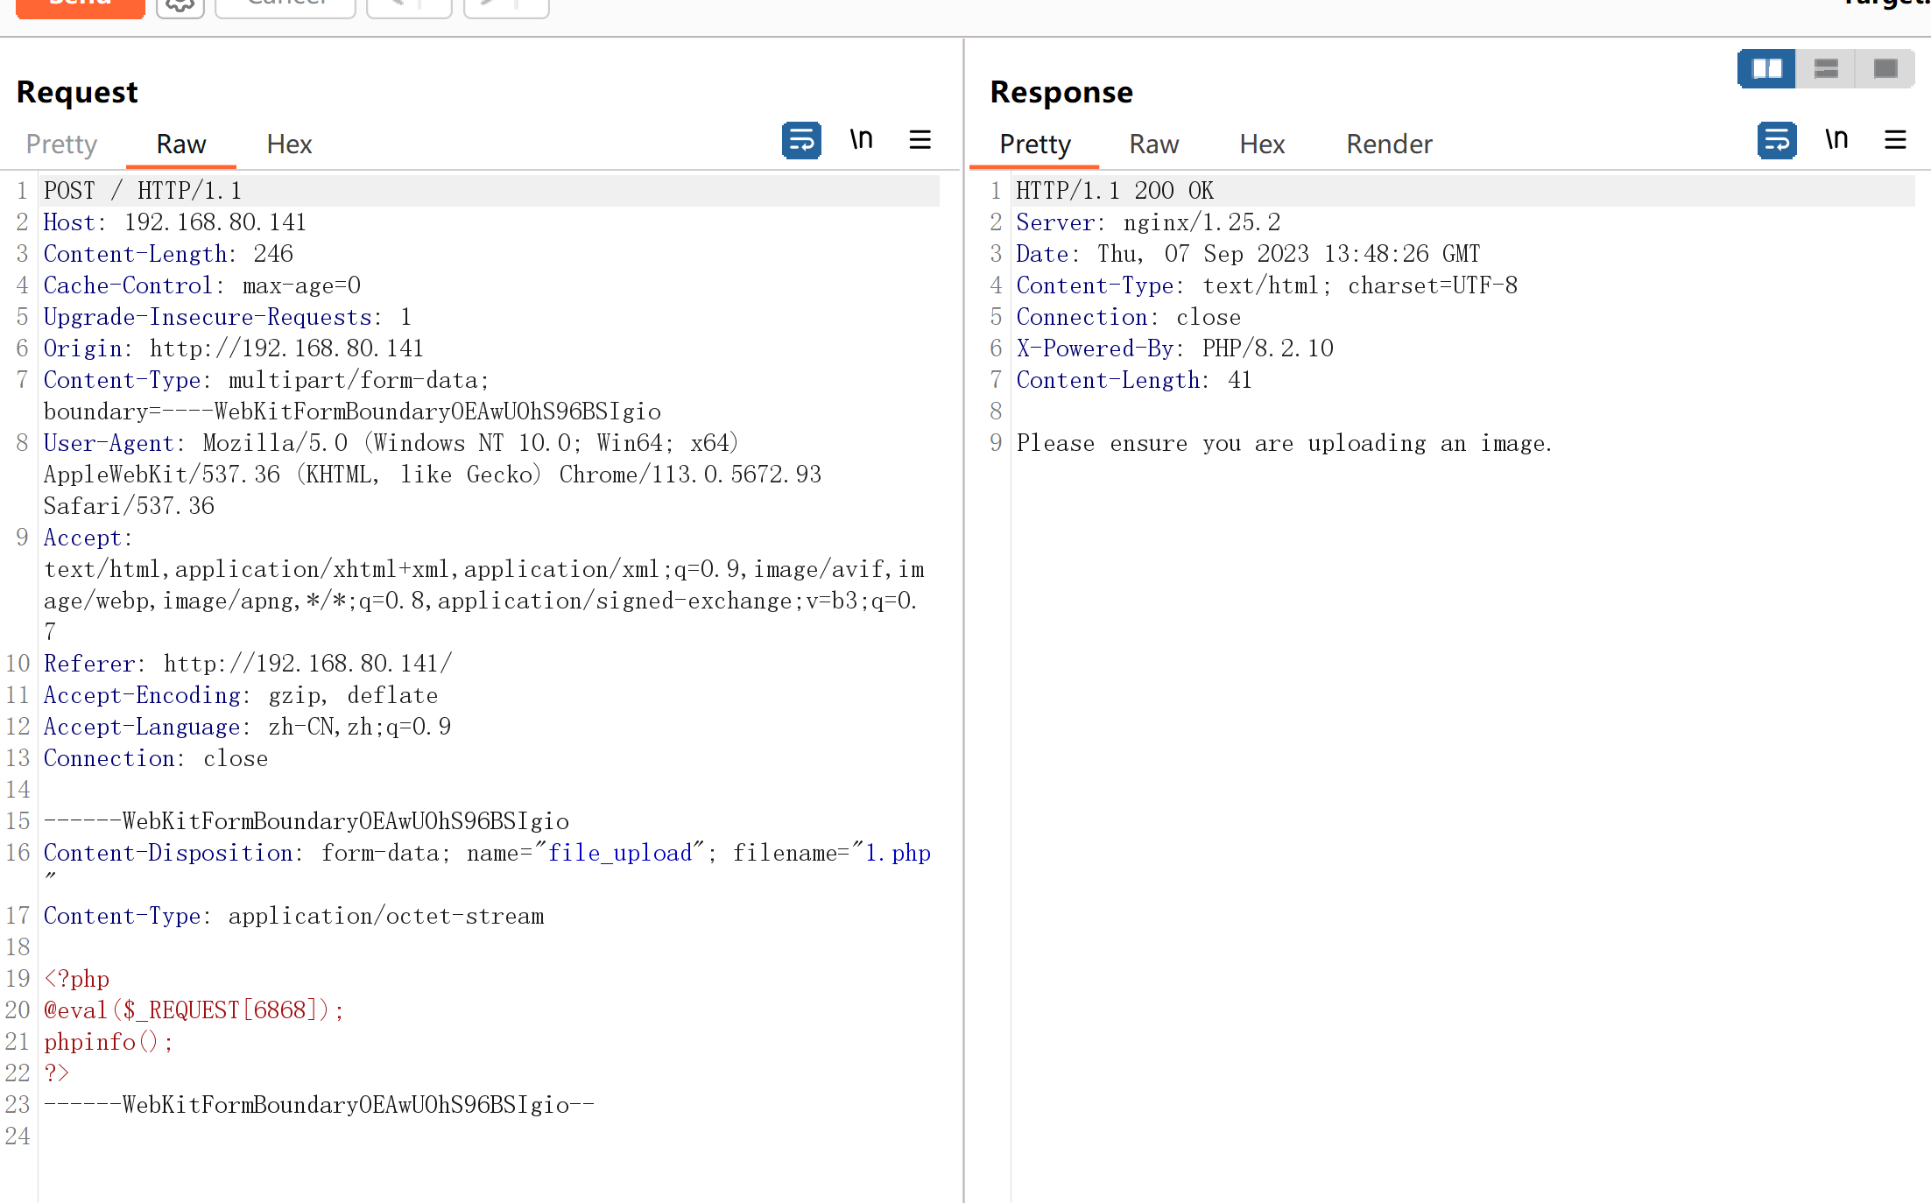Click the Cancel button
1931x1203 pixels.
pos(285,5)
